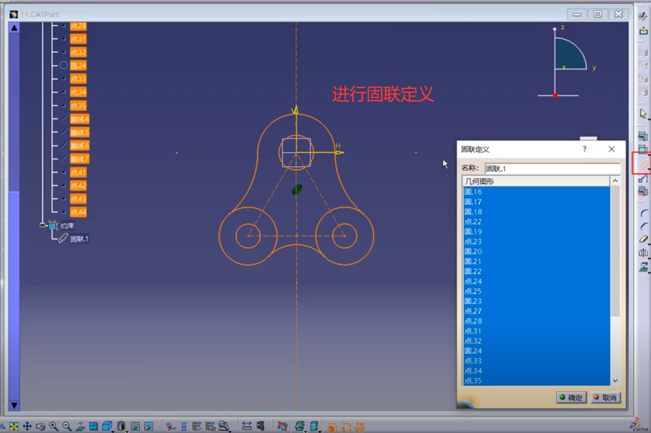Click the ? help button in 固联定义 dialog

coord(584,149)
